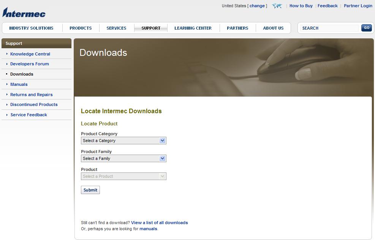Open the Partners menu
375x245 pixels.
(x=237, y=28)
